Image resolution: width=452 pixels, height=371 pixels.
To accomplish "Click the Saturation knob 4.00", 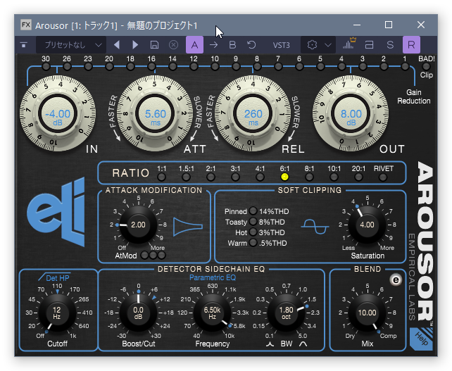I will click(x=367, y=225).
